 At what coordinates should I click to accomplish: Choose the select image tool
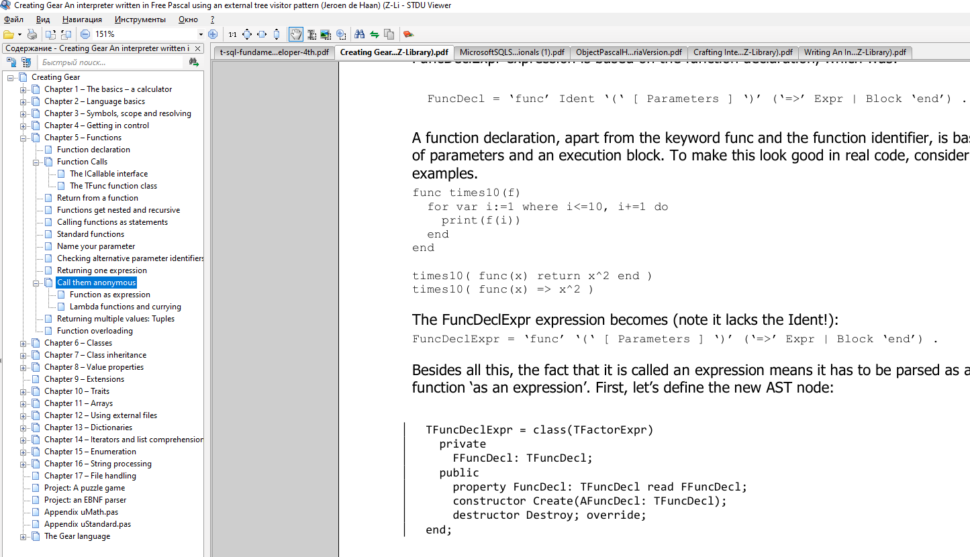pyautogui.click(x=326, y=34)
